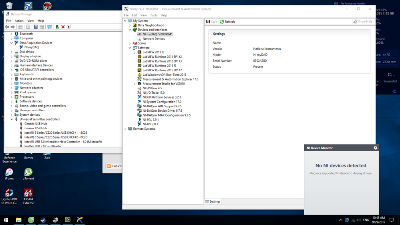Expand the Bluetooth category in Device Manager
The width and height of the screenshot is (400, 225).
tap(12, 34)
